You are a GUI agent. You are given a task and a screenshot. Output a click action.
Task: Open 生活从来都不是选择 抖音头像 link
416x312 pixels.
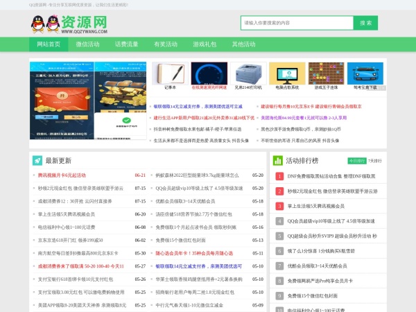pos(201,141)
